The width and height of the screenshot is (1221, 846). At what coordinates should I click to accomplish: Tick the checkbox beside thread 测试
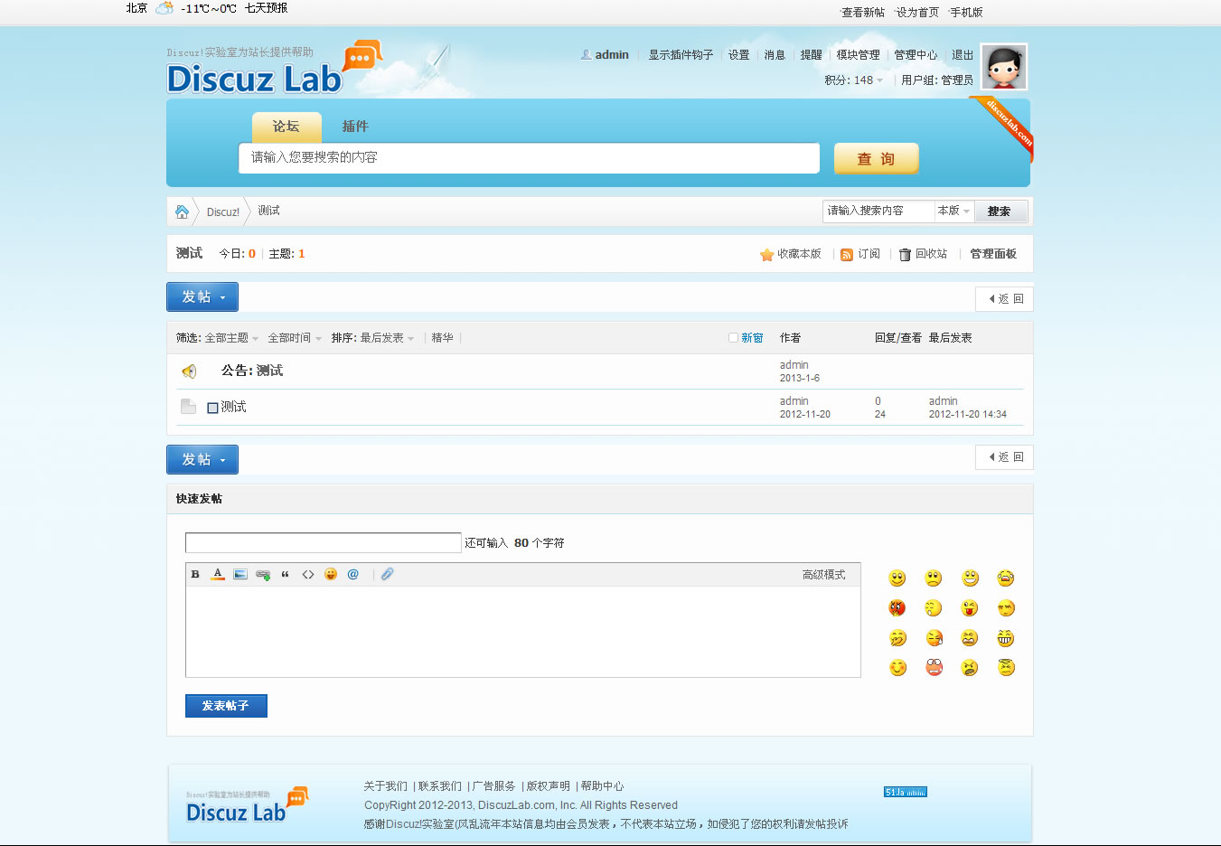[x=213, y=408]
